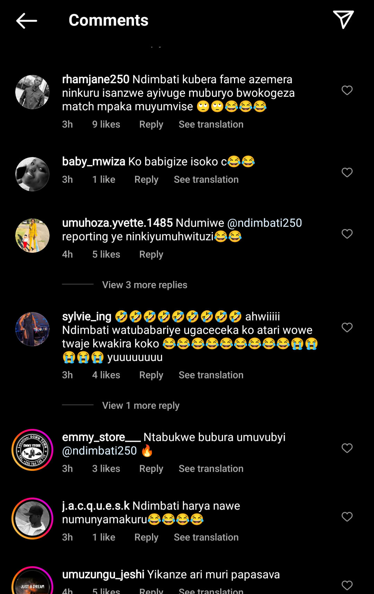
Task: Like baby_mwiza's comment with the heart
Action: pyautogui.click(x=347, y=173)
